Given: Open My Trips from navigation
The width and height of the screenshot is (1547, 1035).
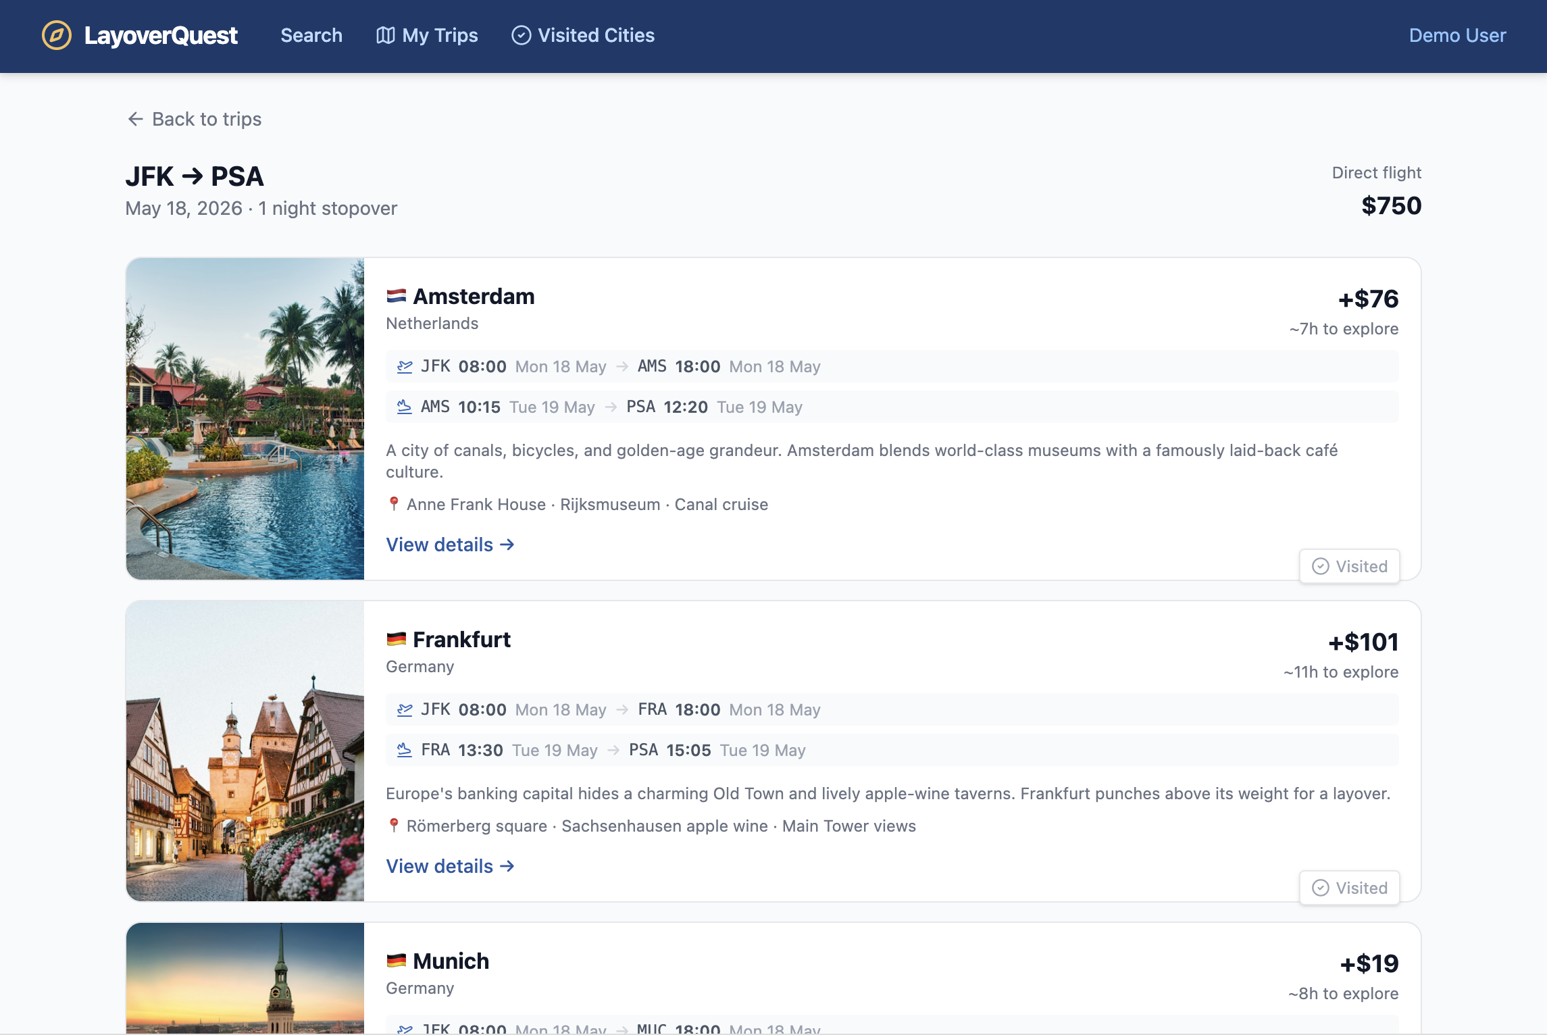Looking at the screenshot, I should pyautogui.click(x=440, y=35).
